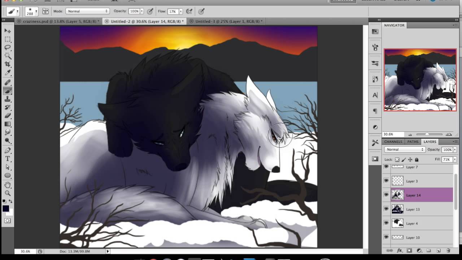Select the Hand tool
The image size is (462, 260).
8,185
